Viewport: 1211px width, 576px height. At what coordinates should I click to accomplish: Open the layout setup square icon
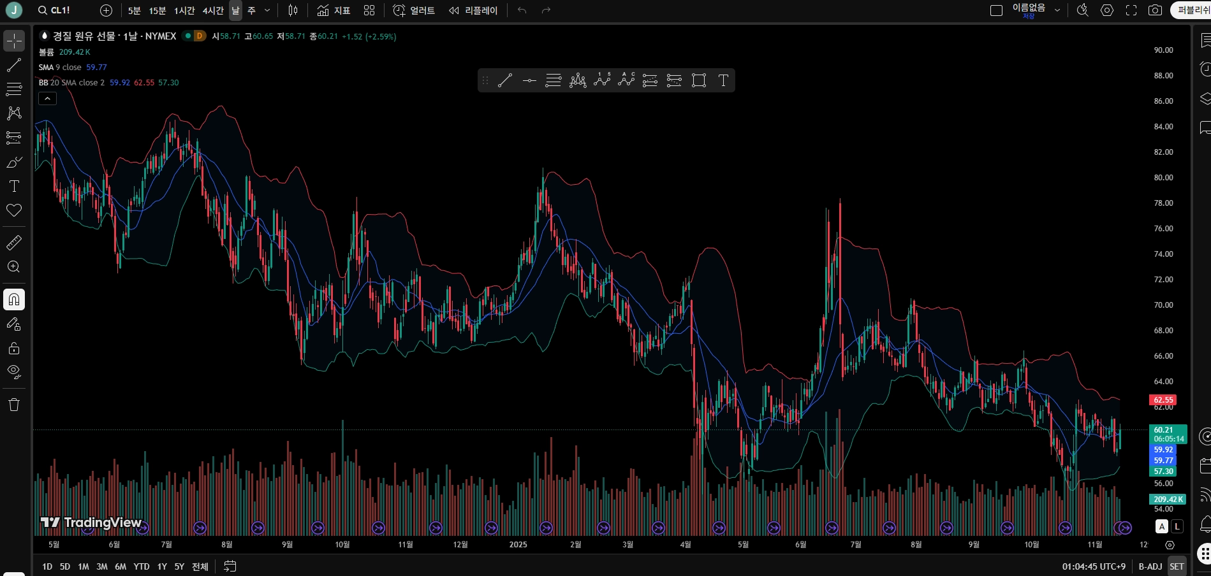coord(996,10)
